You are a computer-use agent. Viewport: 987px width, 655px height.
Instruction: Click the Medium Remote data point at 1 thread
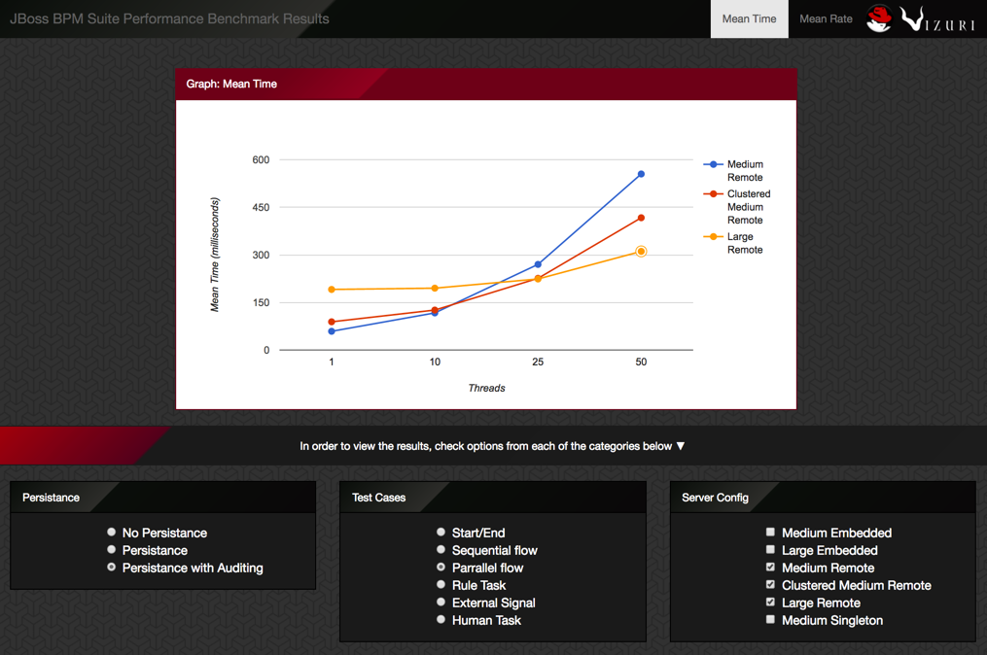(x=332, y=331)
